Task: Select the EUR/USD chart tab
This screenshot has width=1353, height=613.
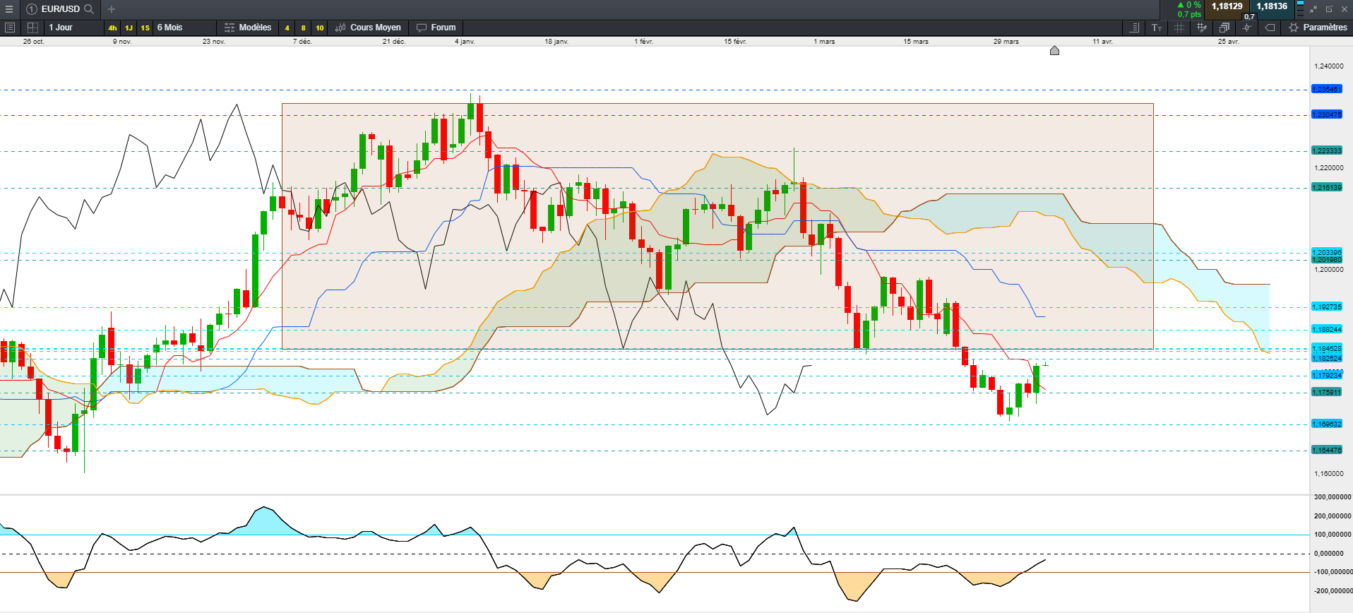Action: tap(60, 9)
